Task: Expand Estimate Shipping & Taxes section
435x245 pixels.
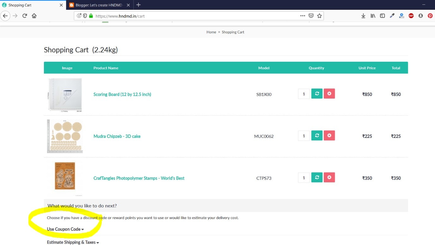Action: tap(73, 242)
